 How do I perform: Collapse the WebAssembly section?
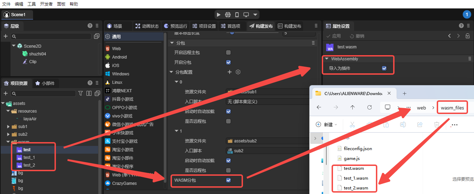pos(327,59)
